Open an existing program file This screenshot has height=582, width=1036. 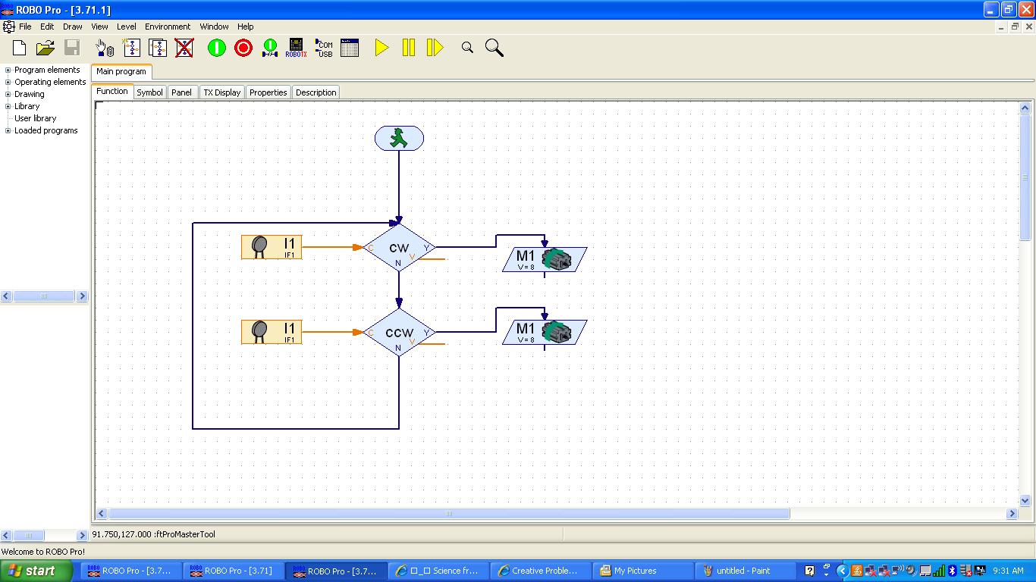click(44, 47)
